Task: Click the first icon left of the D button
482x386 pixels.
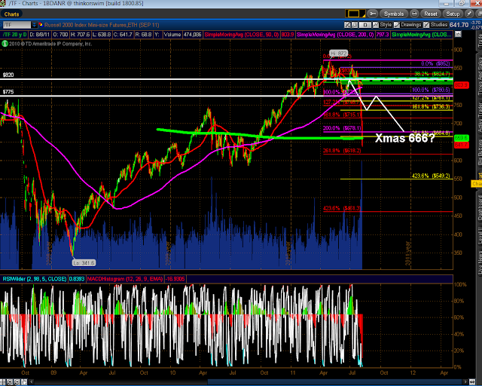Action: (347, 25)
